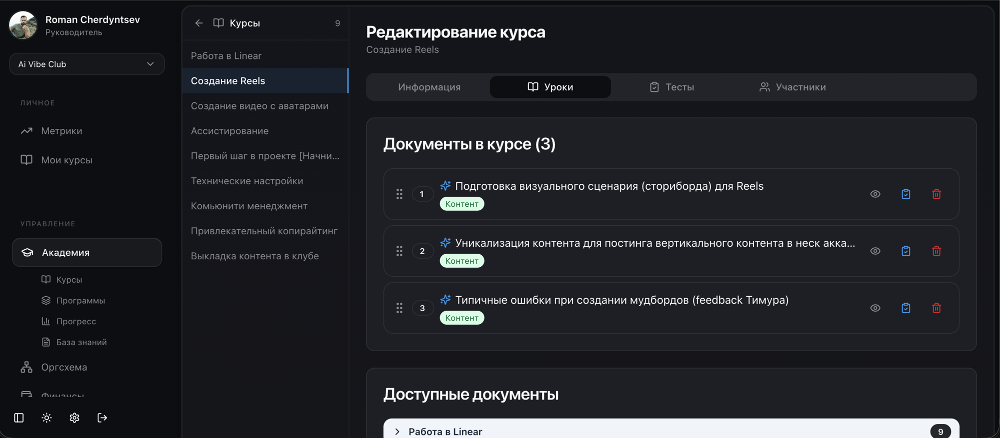This screenshot has height=438, width=1000.
Task: Click the clipboard test icon for document 3
Action: 906,308
